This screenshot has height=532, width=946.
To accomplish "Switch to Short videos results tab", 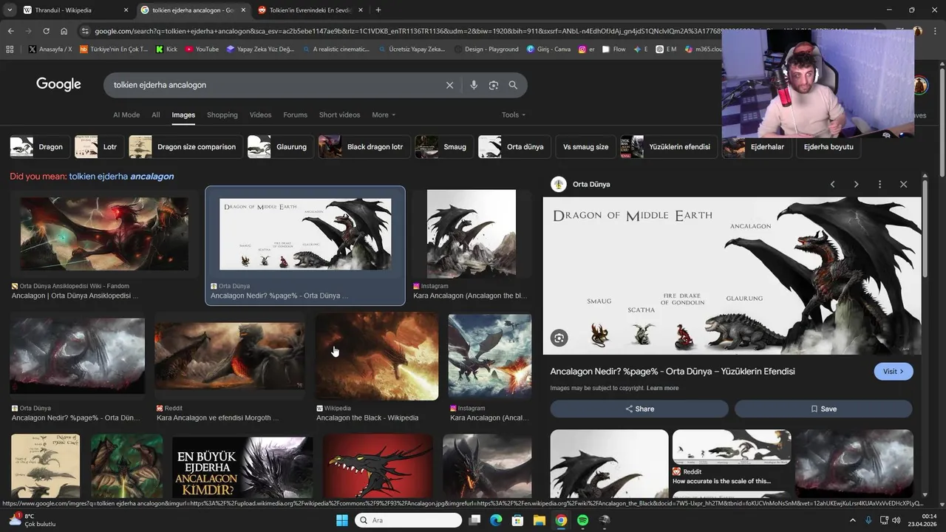I will tap(339, 115).
